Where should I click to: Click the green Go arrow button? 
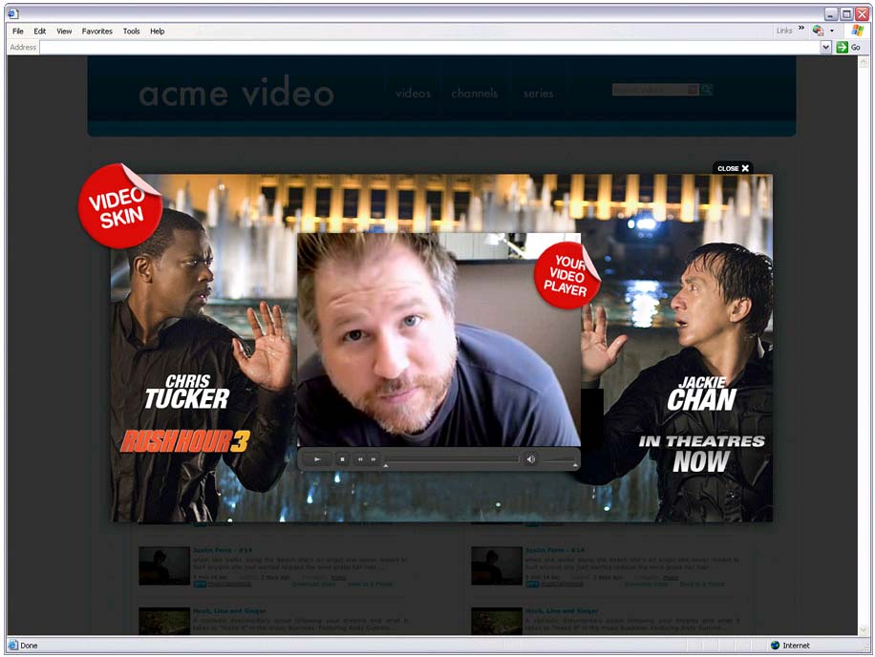point(843,48)
